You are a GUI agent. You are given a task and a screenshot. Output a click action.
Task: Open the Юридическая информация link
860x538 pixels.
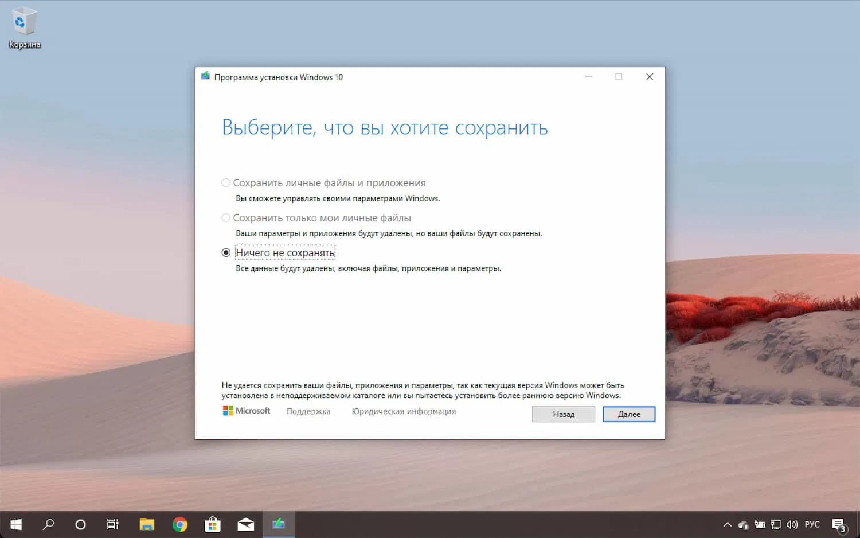point(403,411)
